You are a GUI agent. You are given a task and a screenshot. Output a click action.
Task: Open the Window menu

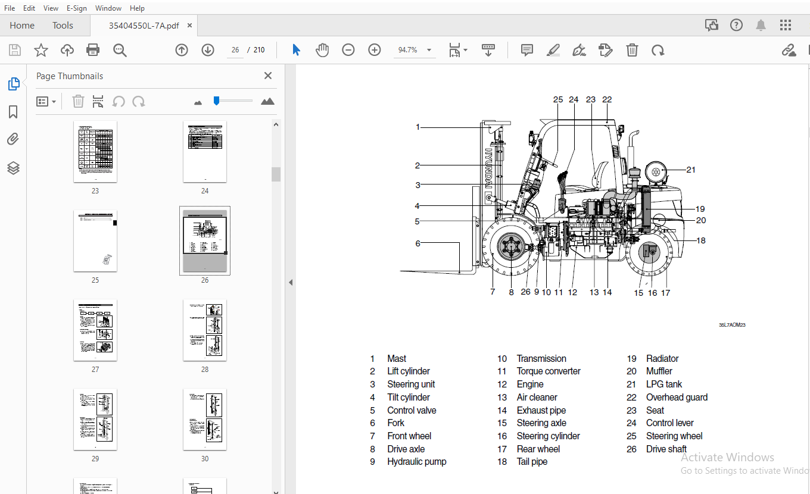pos(108,8)
